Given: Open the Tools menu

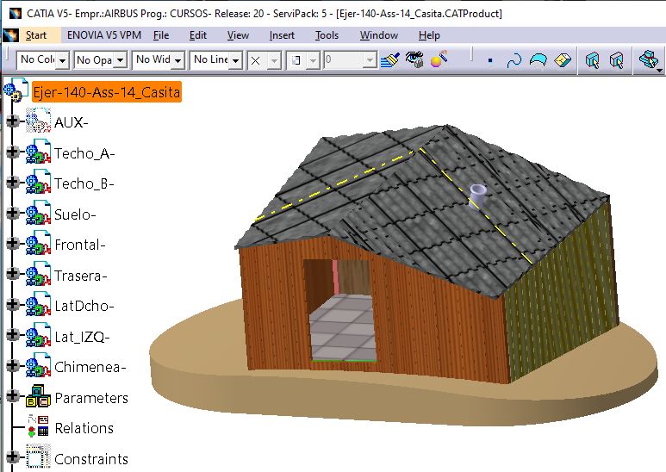Looking at the screenshot, I should (327, 35).
